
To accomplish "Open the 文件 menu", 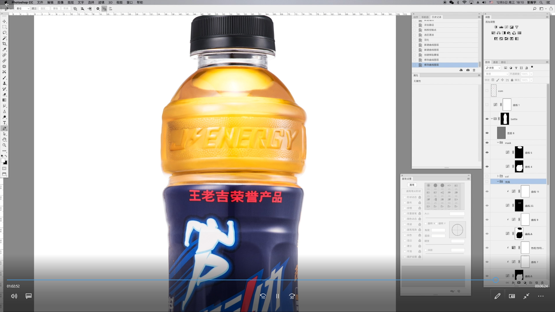I will pyautogui.click(x=40, y=2).
